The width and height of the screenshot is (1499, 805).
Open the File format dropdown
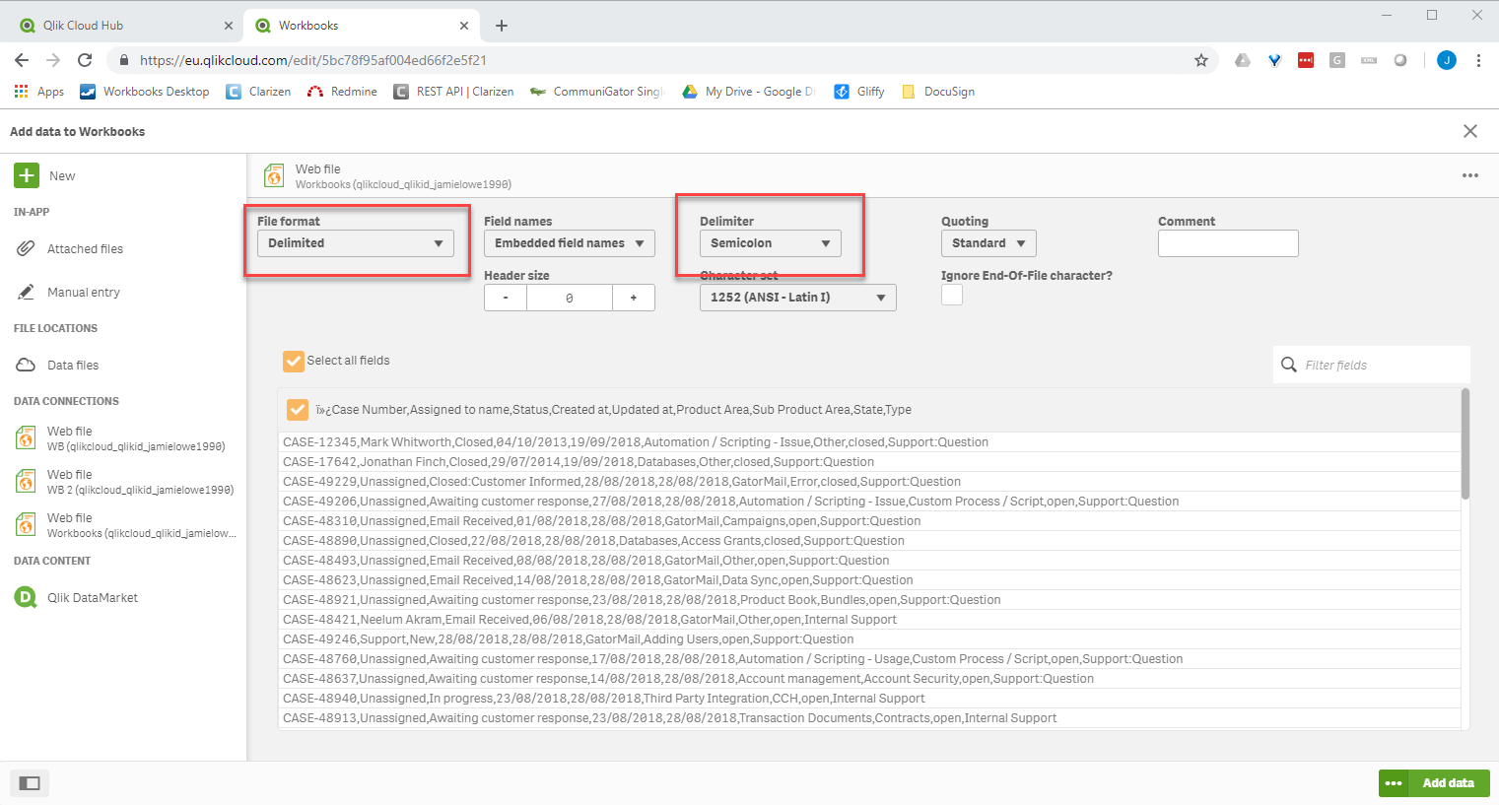tap(356, 243)
